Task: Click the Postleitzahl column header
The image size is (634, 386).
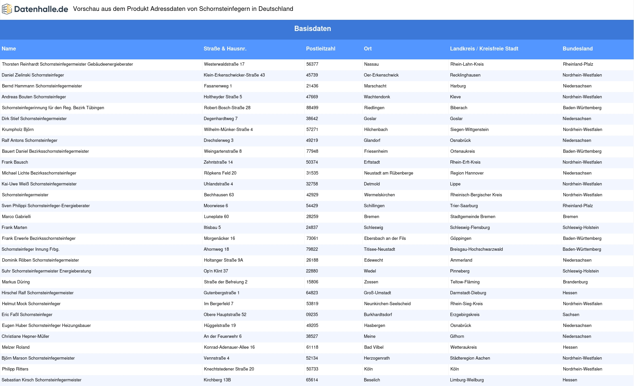Action: (321, 49)
